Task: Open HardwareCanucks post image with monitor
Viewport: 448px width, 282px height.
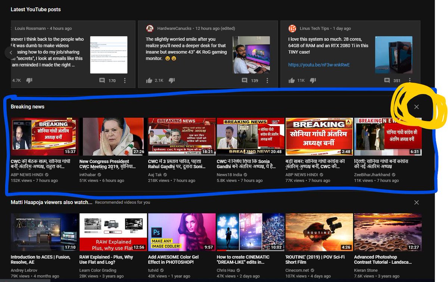Action: (x=251, y=55)
